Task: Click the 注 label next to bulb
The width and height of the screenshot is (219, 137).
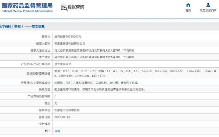Action: 49,131
